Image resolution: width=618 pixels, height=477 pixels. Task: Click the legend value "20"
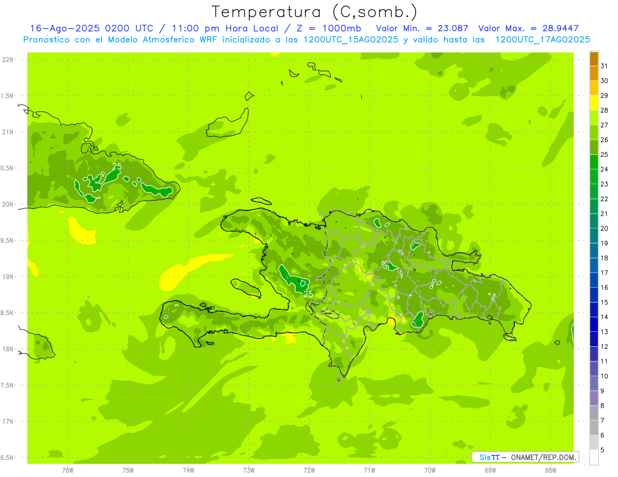tap(604, 228)
